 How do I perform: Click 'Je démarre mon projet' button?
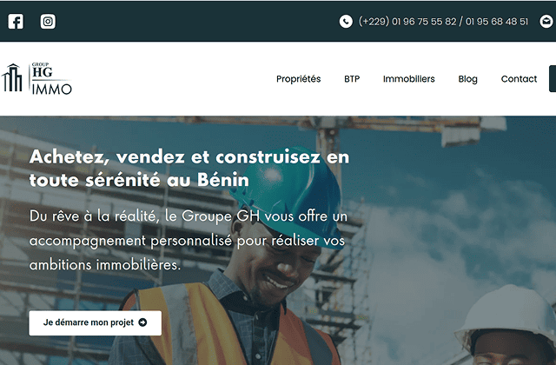pyautogui.click(x=95, y=322)
